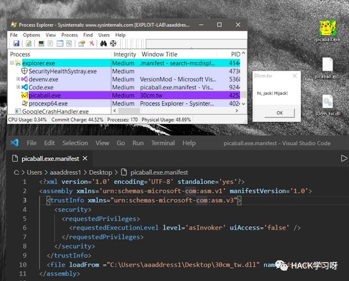Collapse the explorer.exe process tree
349x281 pixels.
pyautogui.click(x=12, y=63)
